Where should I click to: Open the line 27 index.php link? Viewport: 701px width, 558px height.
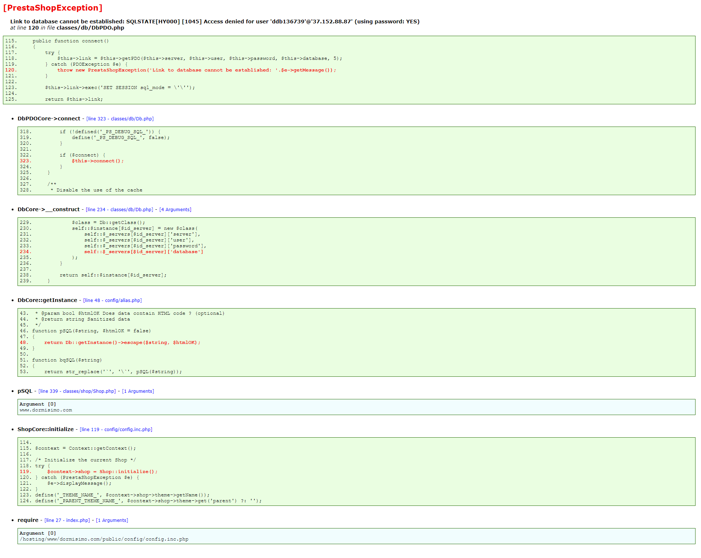coord(67,520)
